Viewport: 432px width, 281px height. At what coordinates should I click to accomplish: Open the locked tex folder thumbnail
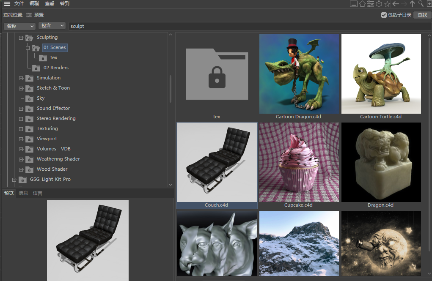217,74
